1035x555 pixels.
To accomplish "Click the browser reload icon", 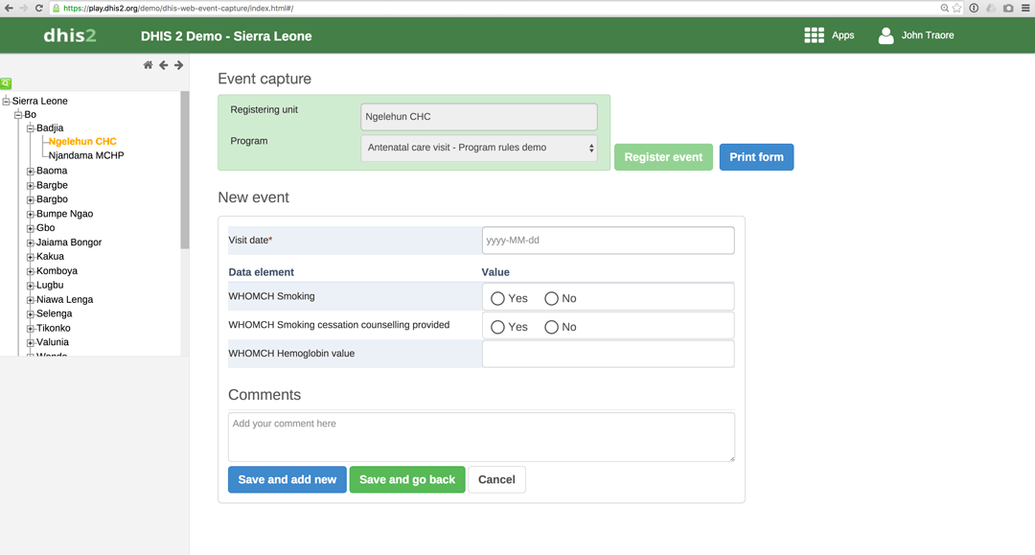I will click(39, 8).
